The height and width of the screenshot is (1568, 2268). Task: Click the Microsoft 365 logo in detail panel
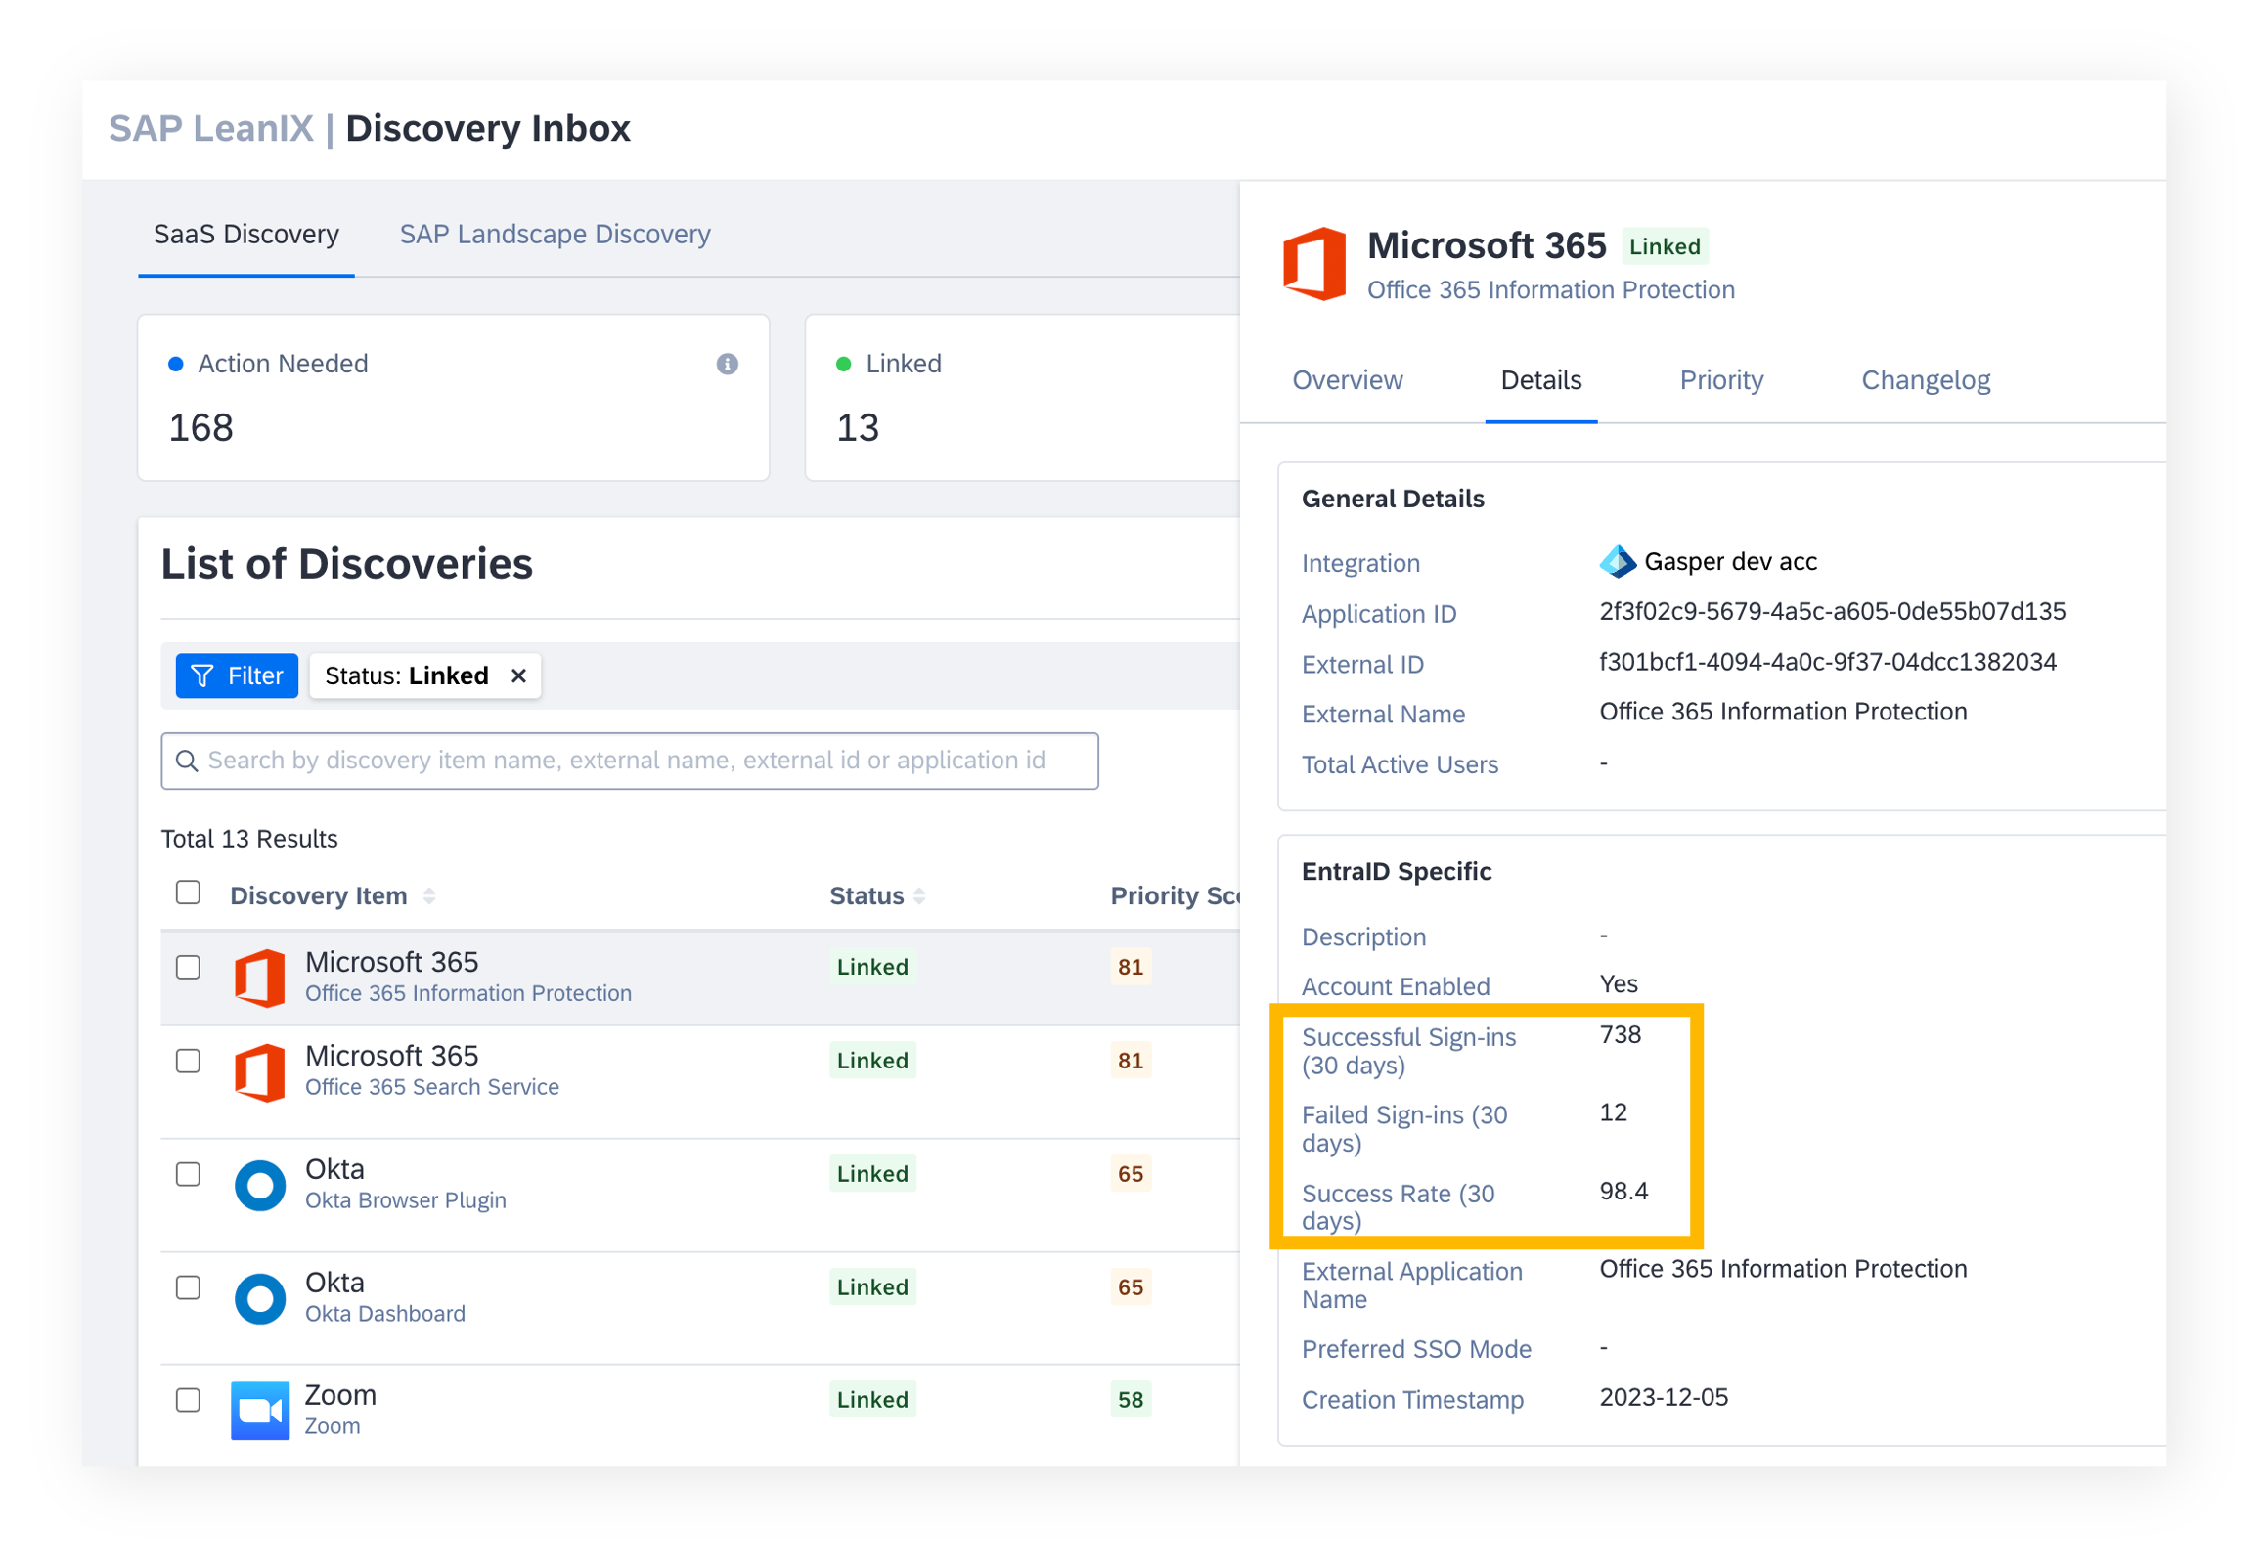pyautogui.click(x=1314, y=263)
